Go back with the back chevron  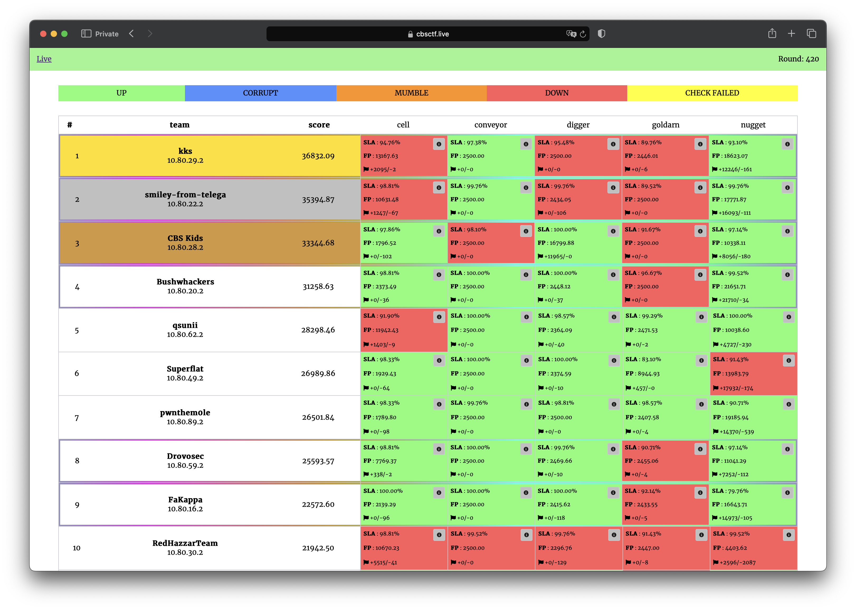[131, 34]
